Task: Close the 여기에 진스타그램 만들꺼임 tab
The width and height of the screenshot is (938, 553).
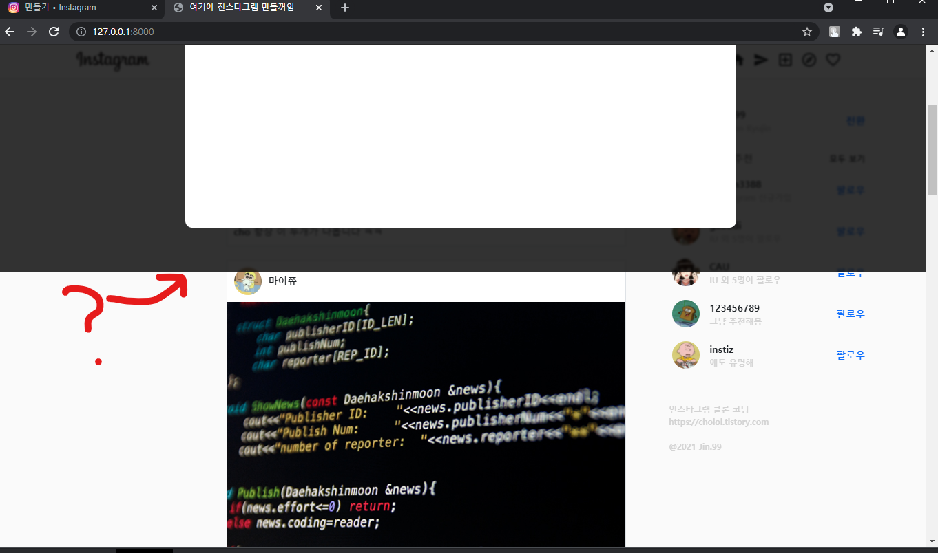Action: tap(319, 8)
